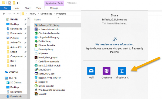The height and width of the screenshot is (99, 162).
Task: Click the acdsee-video-studio file icon
Action: pos(36,29)
